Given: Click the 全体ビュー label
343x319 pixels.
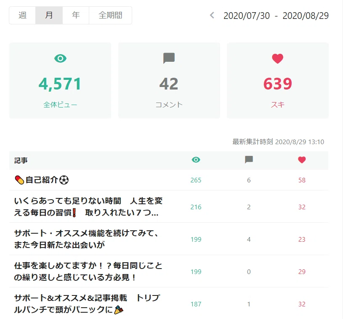Looking at the screenshot, I should 60,105.
